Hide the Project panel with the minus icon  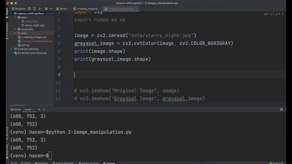pyautogui.click(x=52, y=9)
